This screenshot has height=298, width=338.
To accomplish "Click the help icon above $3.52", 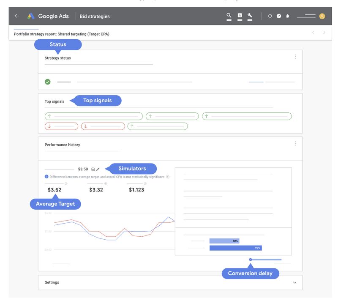I will coord(66,183).
